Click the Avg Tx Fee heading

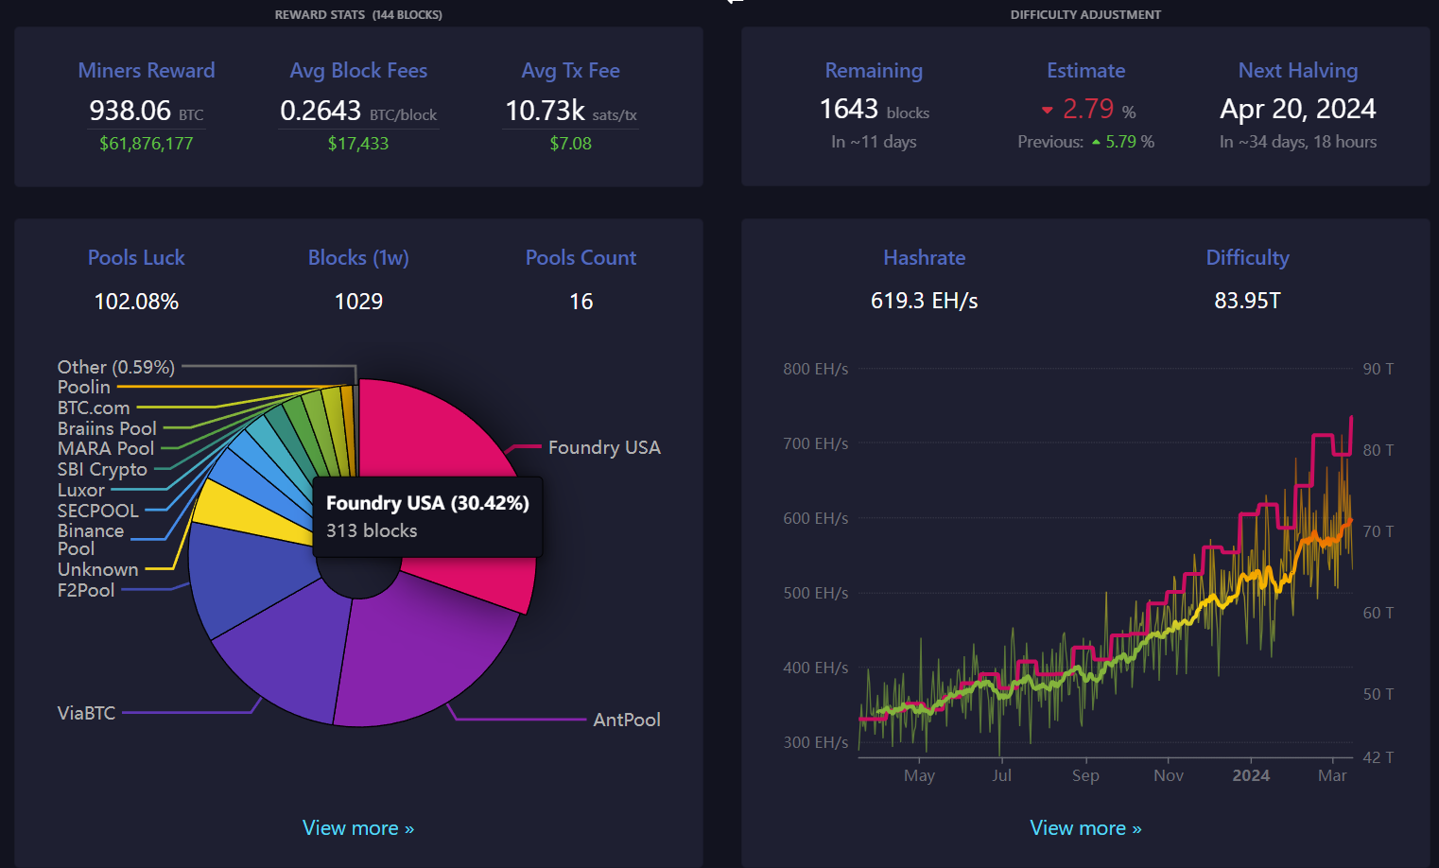(571, 71)
